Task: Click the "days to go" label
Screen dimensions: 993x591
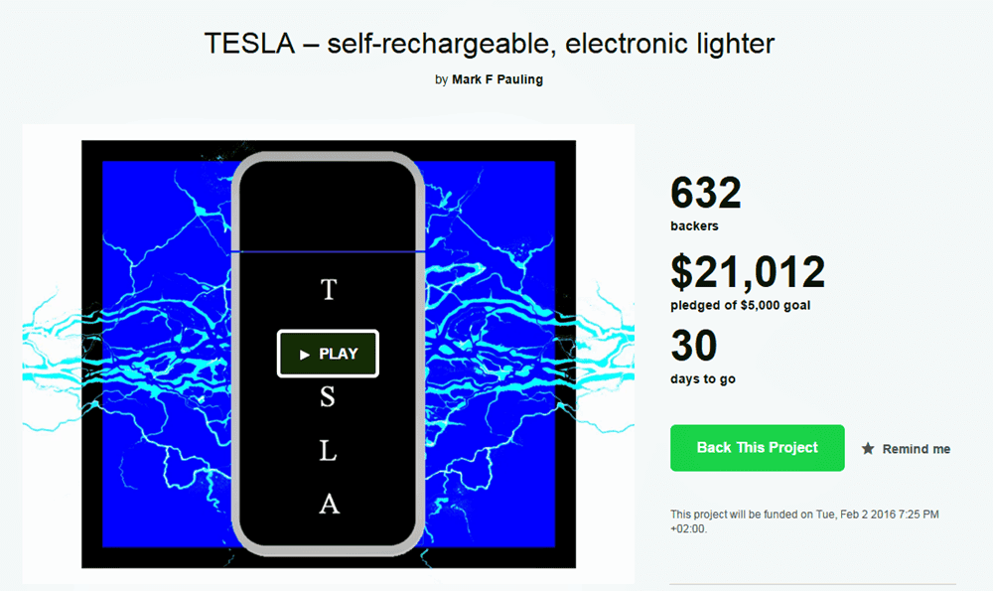Action: pos(703,378)
